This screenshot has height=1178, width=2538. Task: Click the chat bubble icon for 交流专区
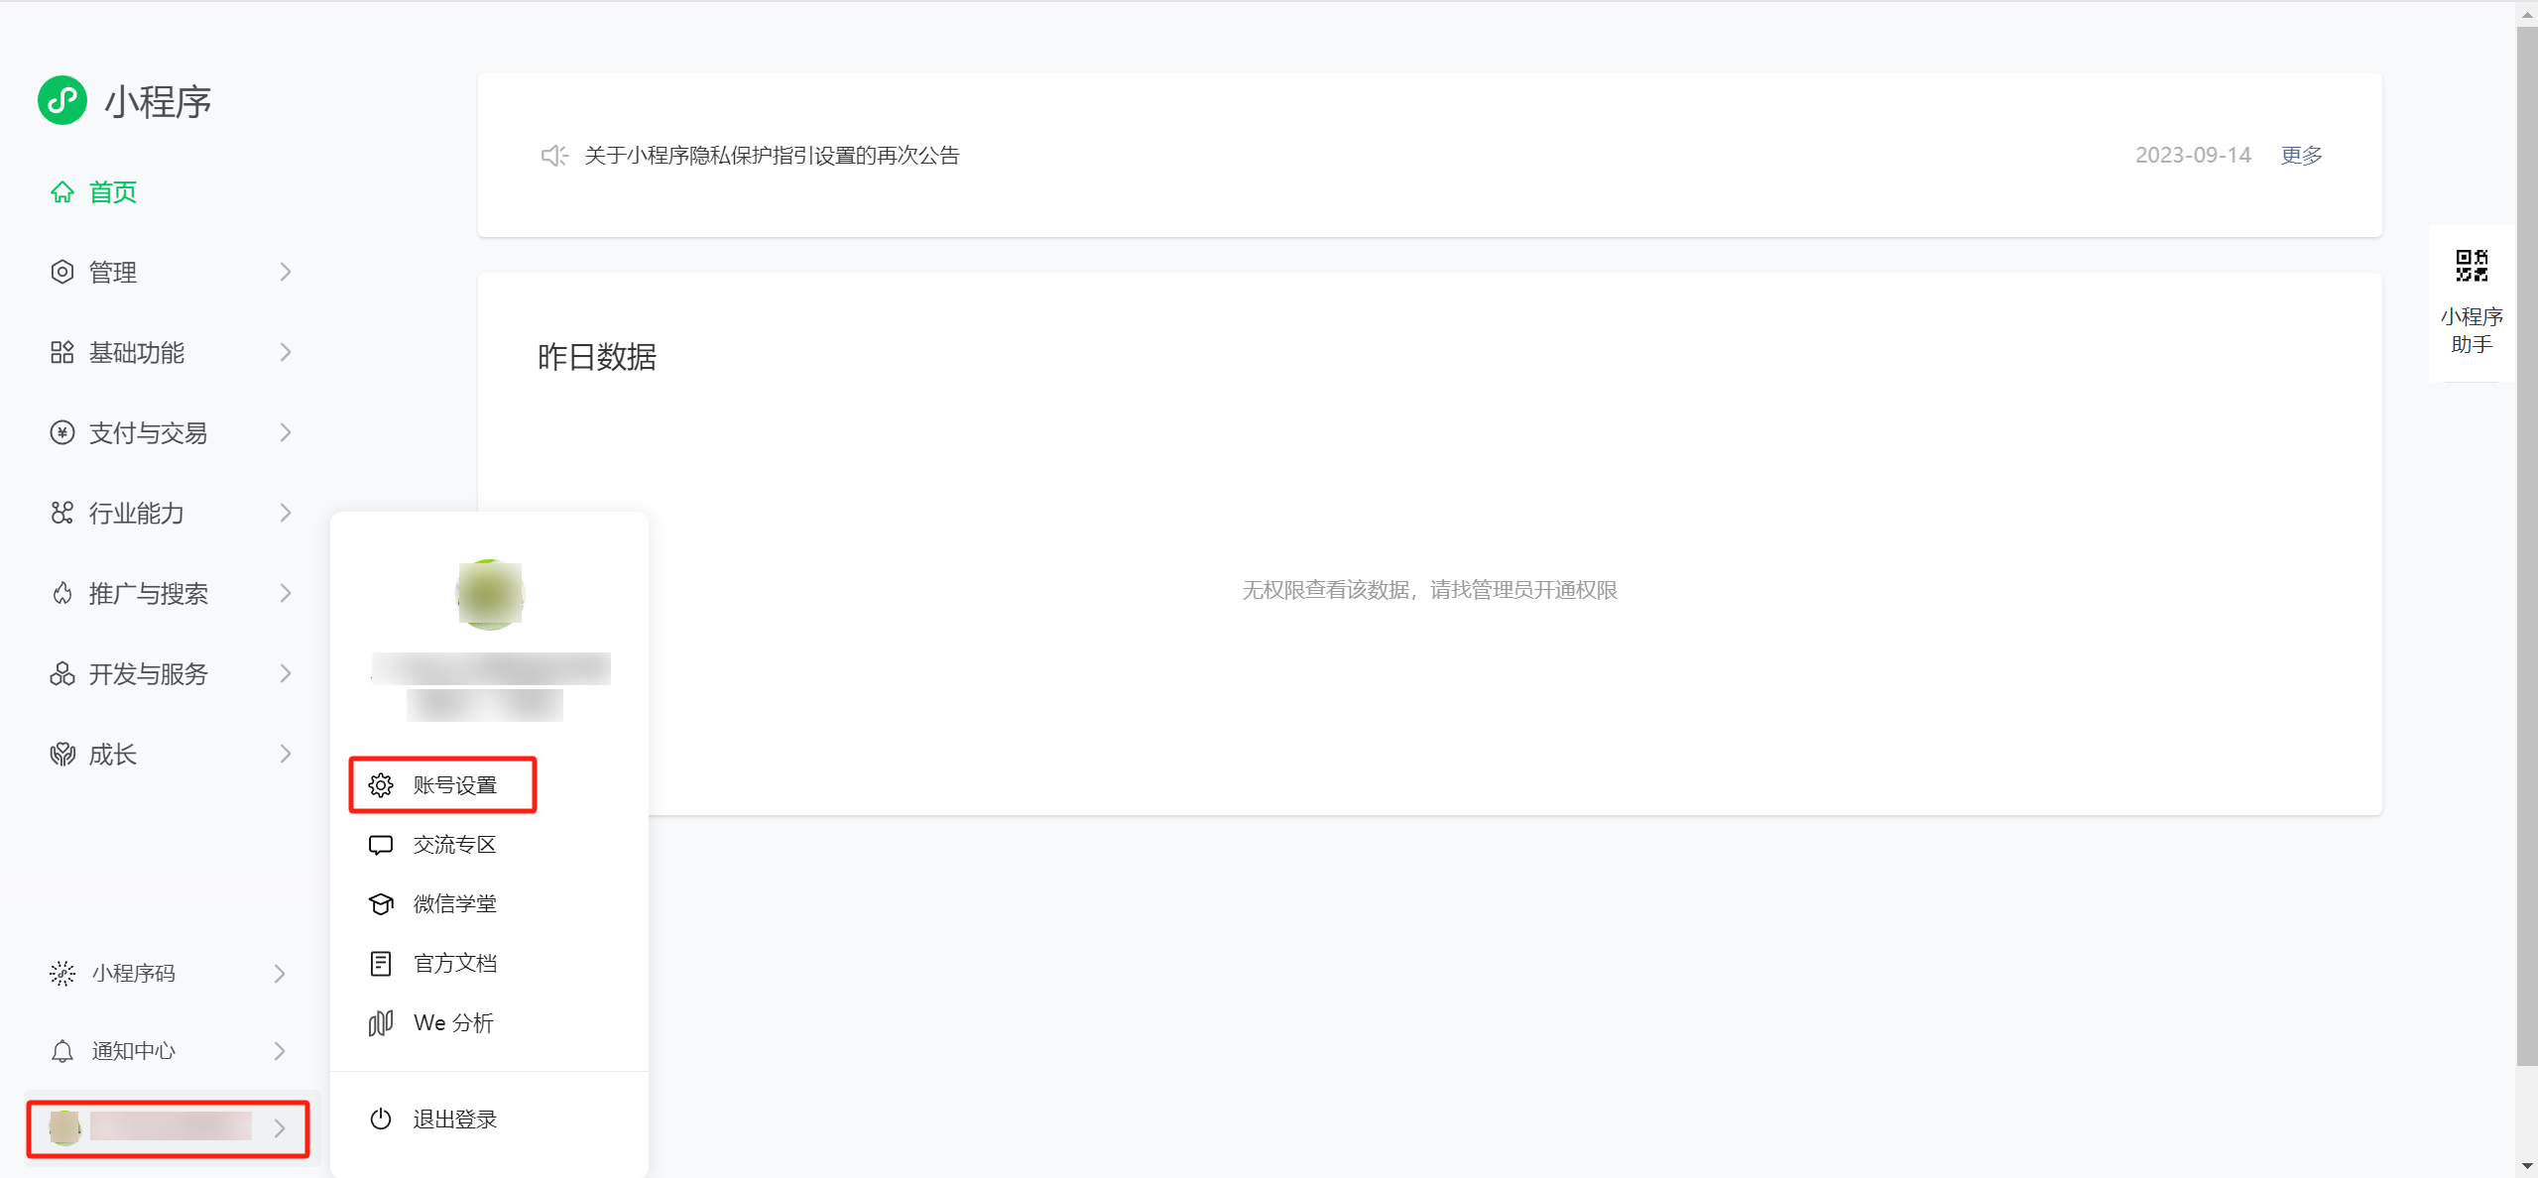click(381, 845)
